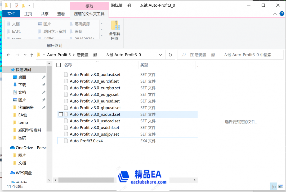Open the address bar folder dropdown

pyautogui.click(x=160, y=55)
